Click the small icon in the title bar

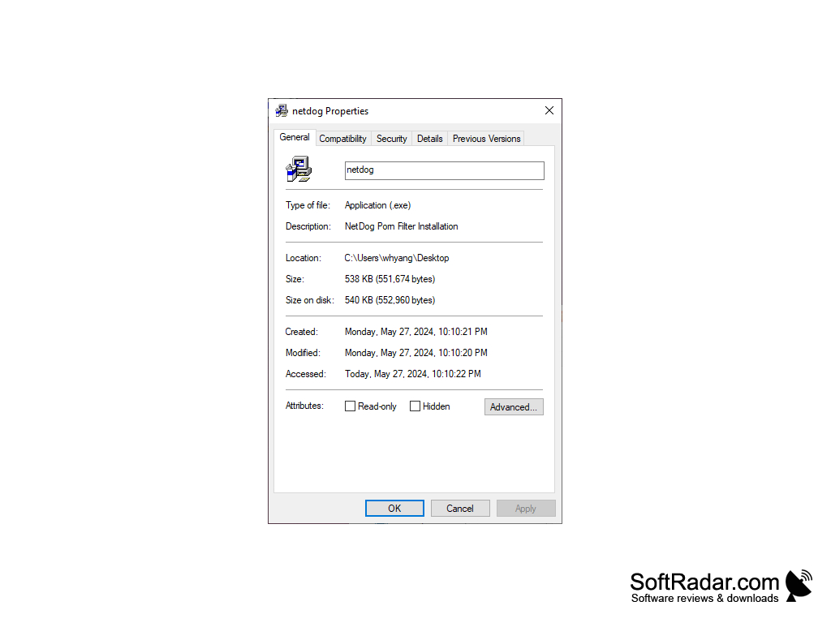pyautogui.click(x=282, y=110)
